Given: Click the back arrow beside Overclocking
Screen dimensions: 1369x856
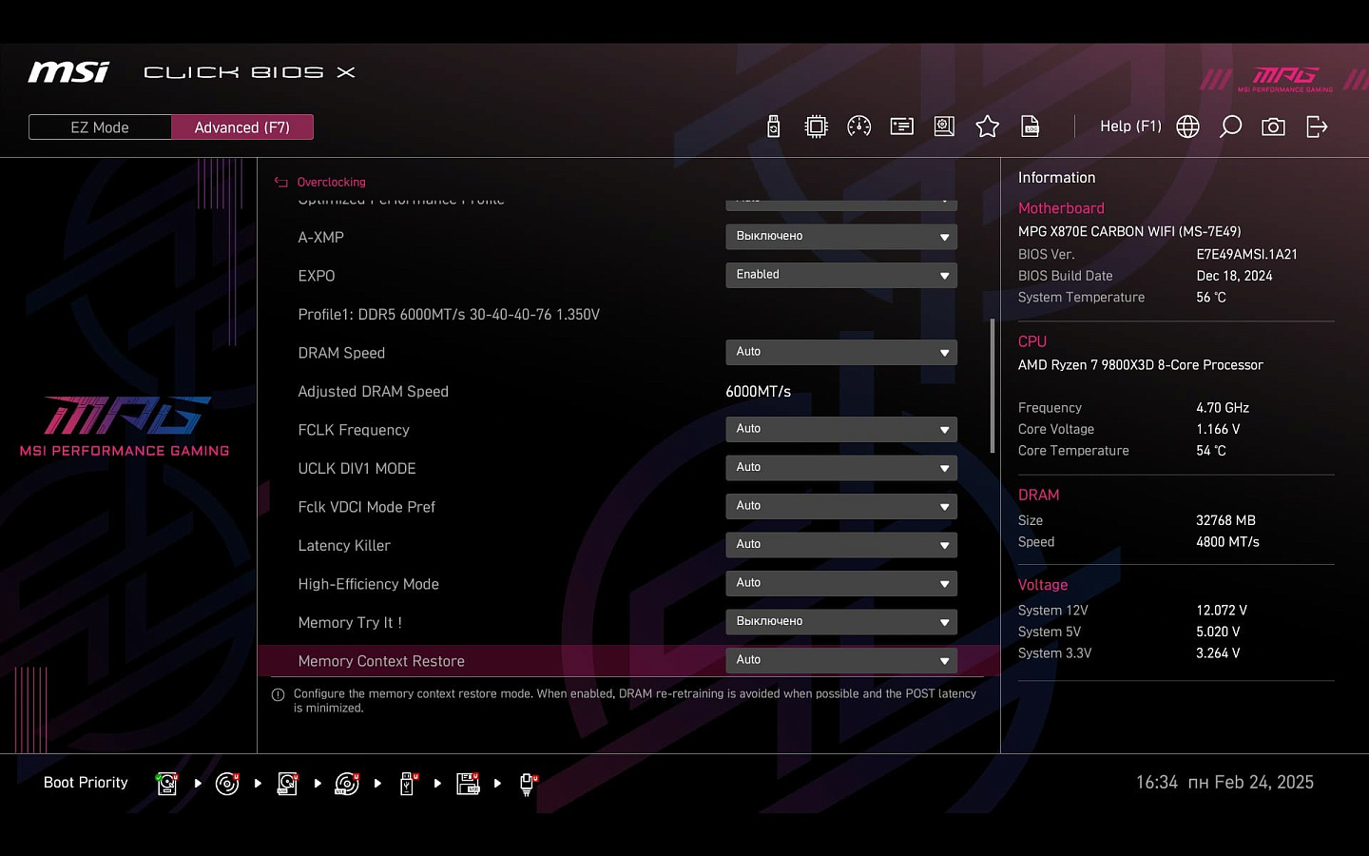Looking at the screenshot, I should pyautogui.click(x=281, y=183).
